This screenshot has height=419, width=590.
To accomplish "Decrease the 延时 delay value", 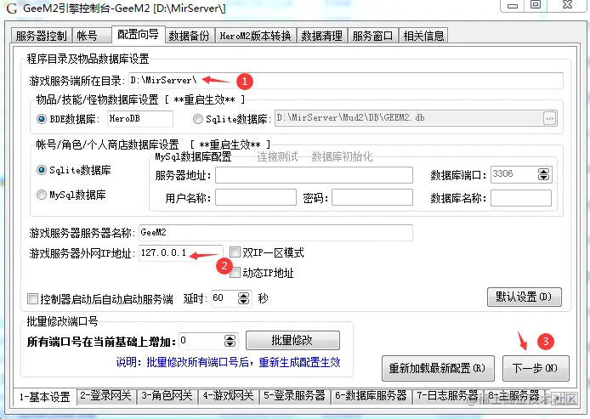I will click(244, 302).
